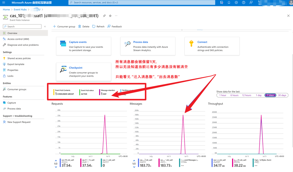
Task: Open the notifications bell in the header
Action: pos(229,2)
